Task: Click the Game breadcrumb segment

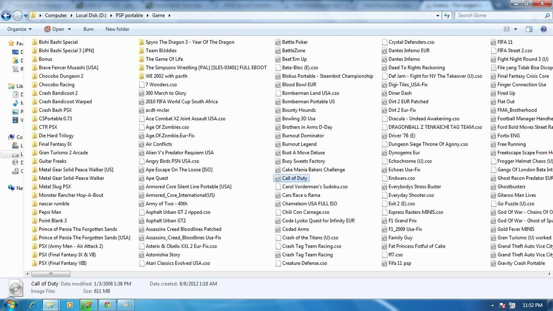Action: (x=158, y=16)
